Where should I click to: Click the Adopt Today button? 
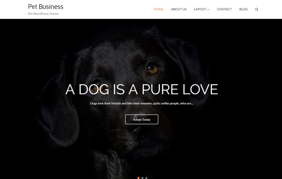pos(142,119)
